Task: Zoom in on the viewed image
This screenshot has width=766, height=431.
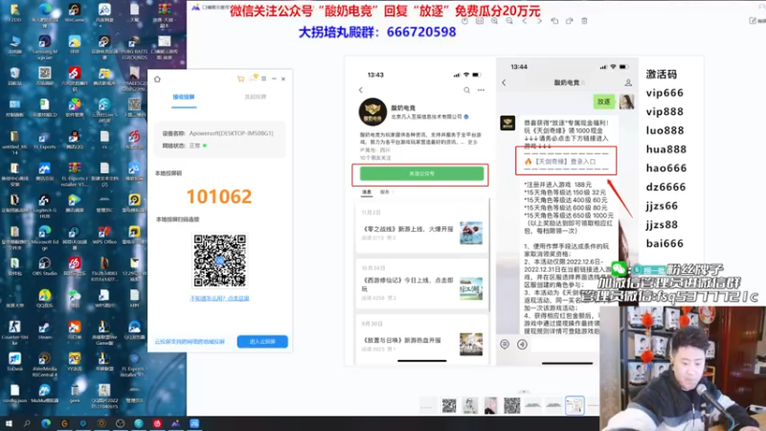Action: [x=494, y=21]
